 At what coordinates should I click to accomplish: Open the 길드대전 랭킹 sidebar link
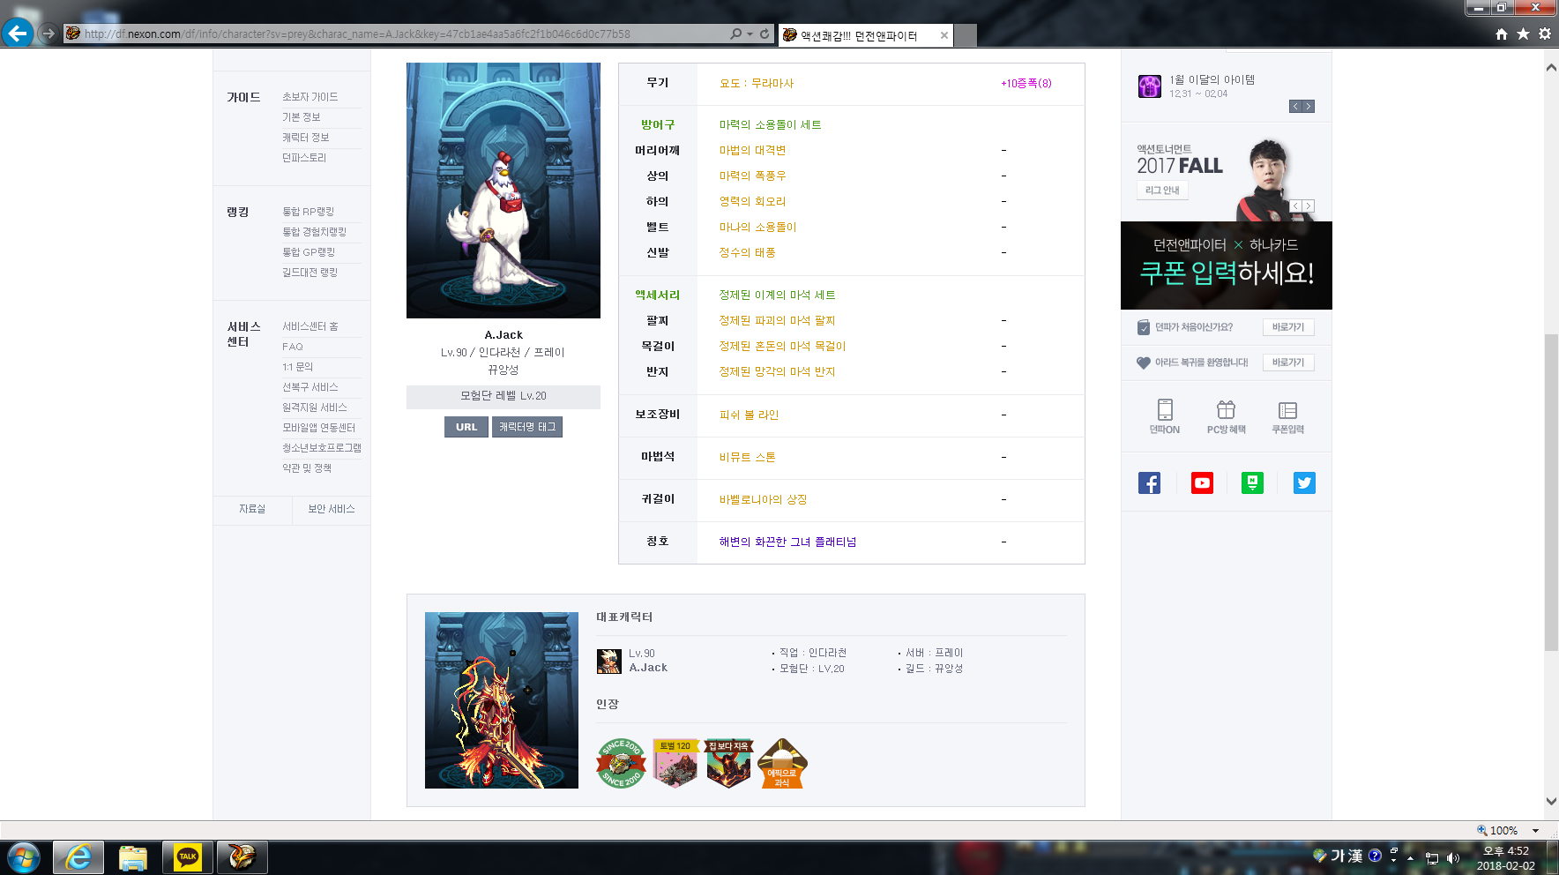click(310, 273)
